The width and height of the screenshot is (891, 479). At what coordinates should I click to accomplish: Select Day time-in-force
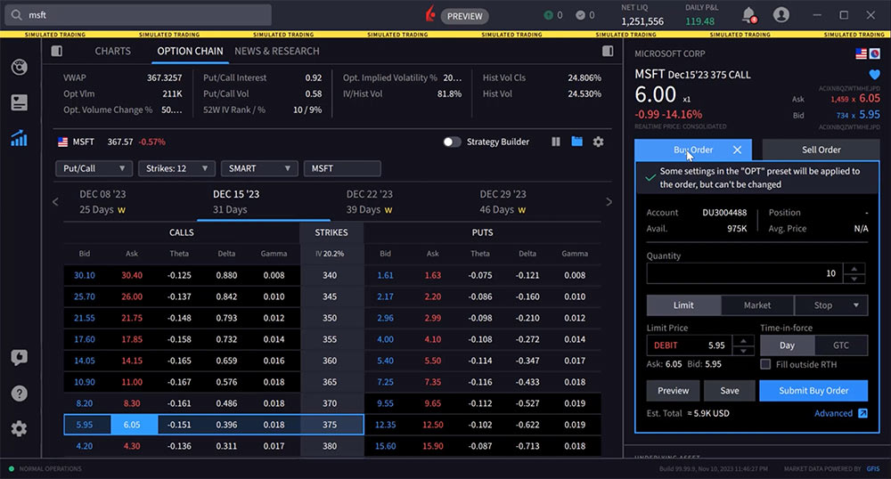(787, 345)
